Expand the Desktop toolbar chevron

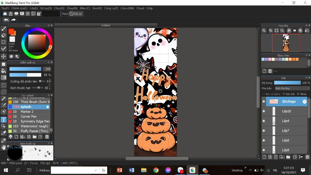click(245, 168)
